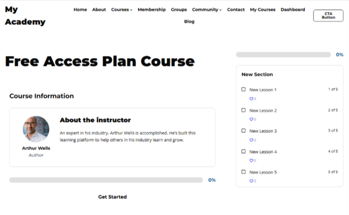Click the Get Started link

coord(112,197)
